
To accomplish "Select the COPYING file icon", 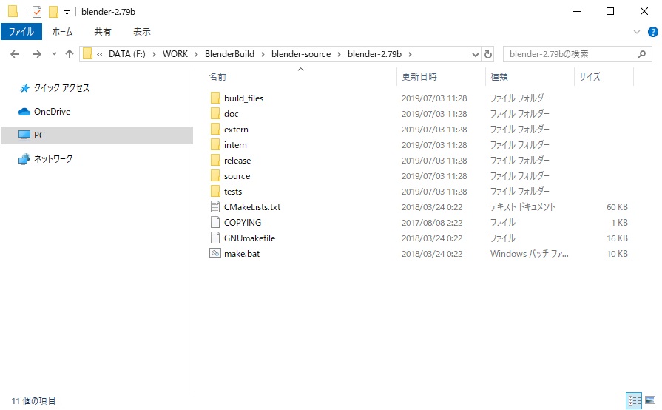I will click(215, 223).
